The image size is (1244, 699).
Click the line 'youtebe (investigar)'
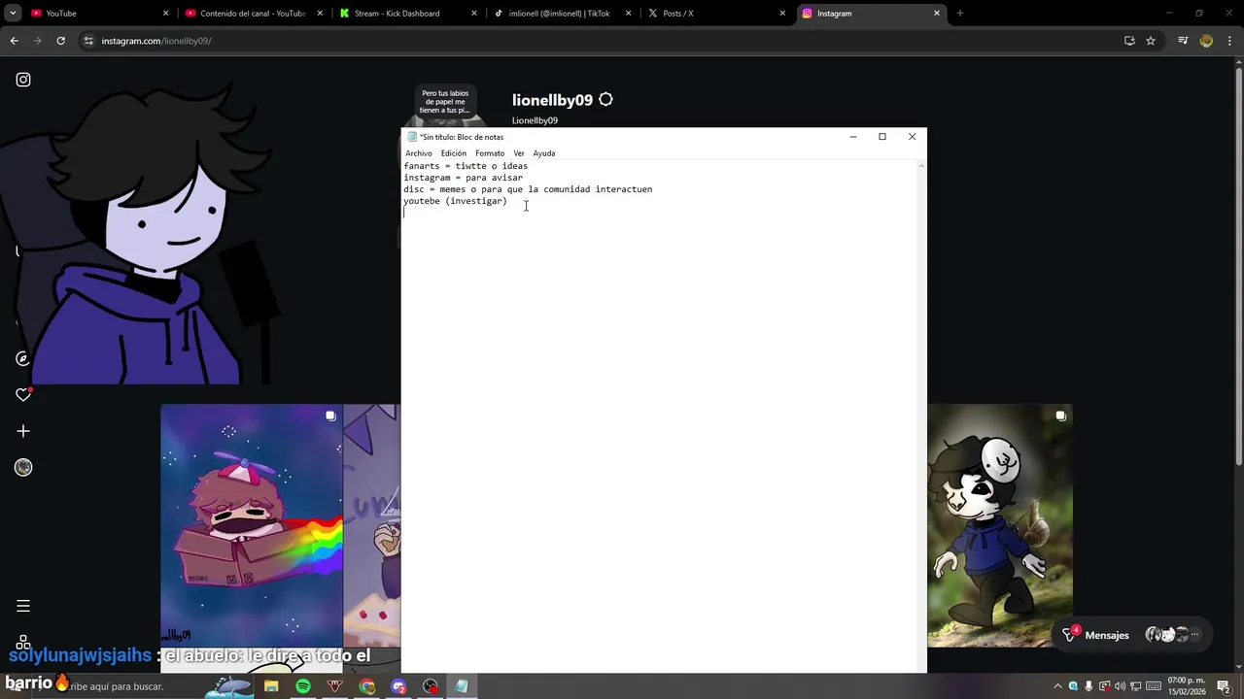click(456, 201)
